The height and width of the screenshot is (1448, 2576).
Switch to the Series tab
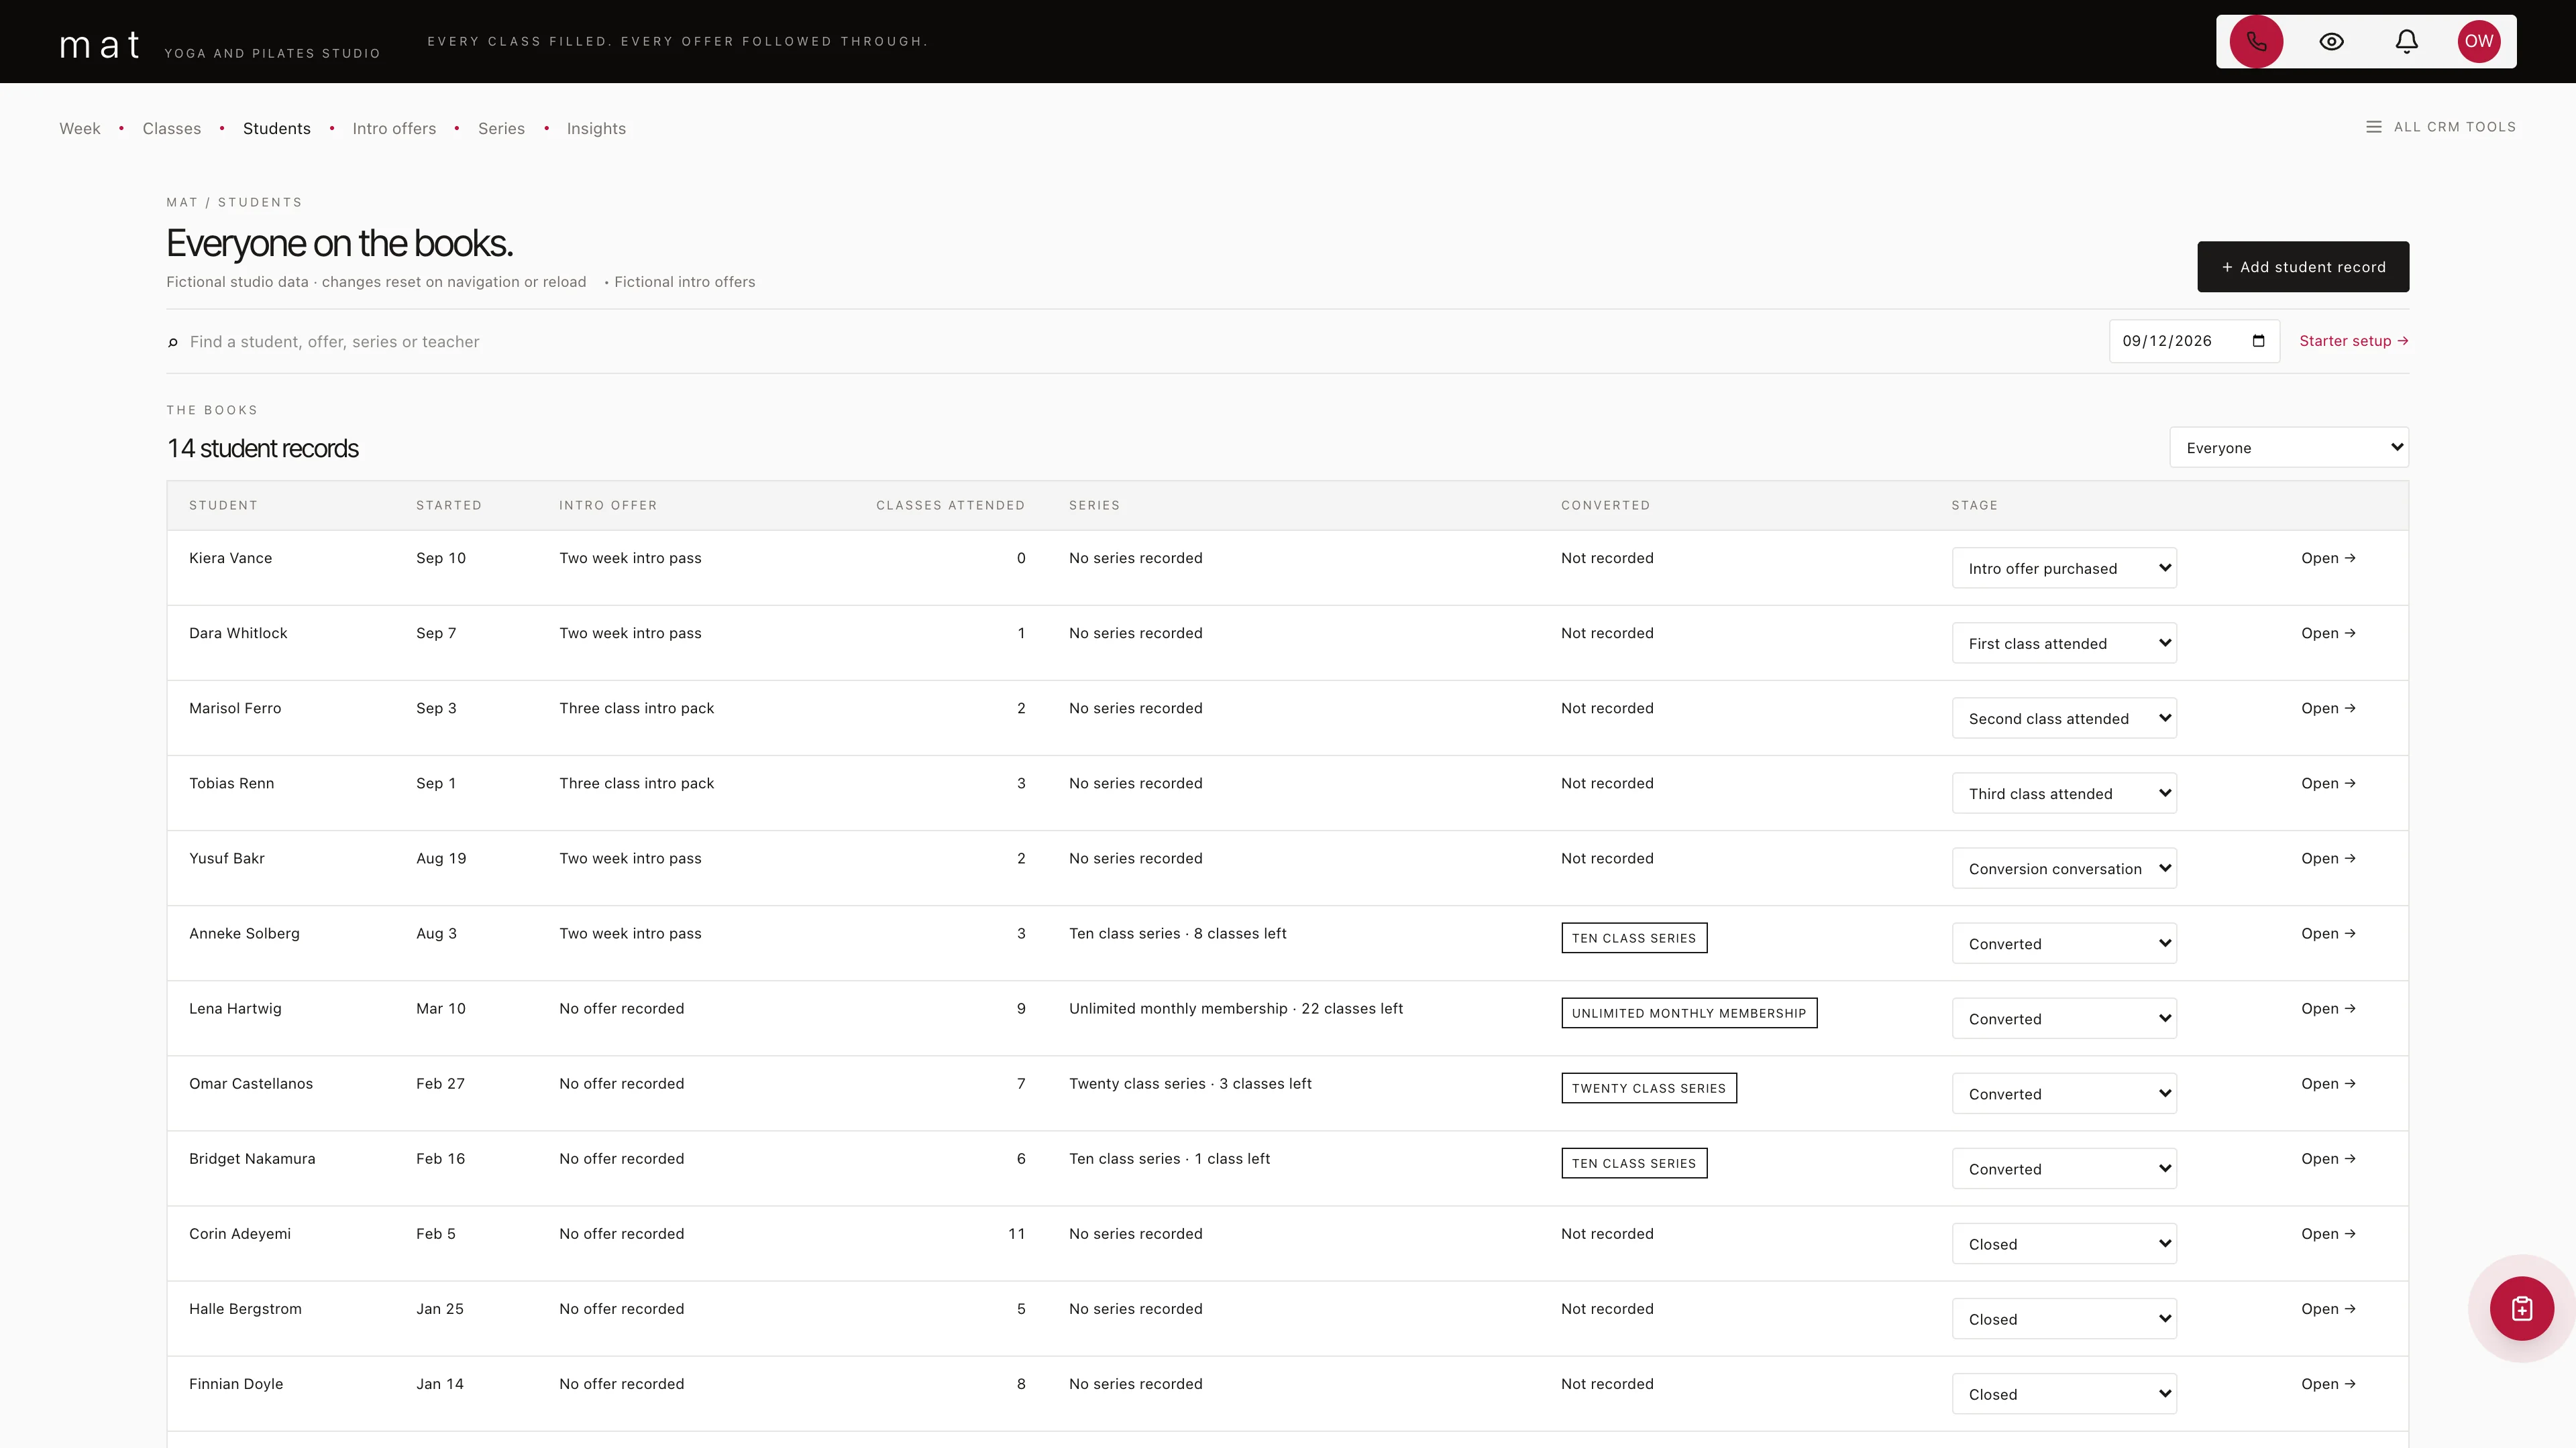coord(501,129)
